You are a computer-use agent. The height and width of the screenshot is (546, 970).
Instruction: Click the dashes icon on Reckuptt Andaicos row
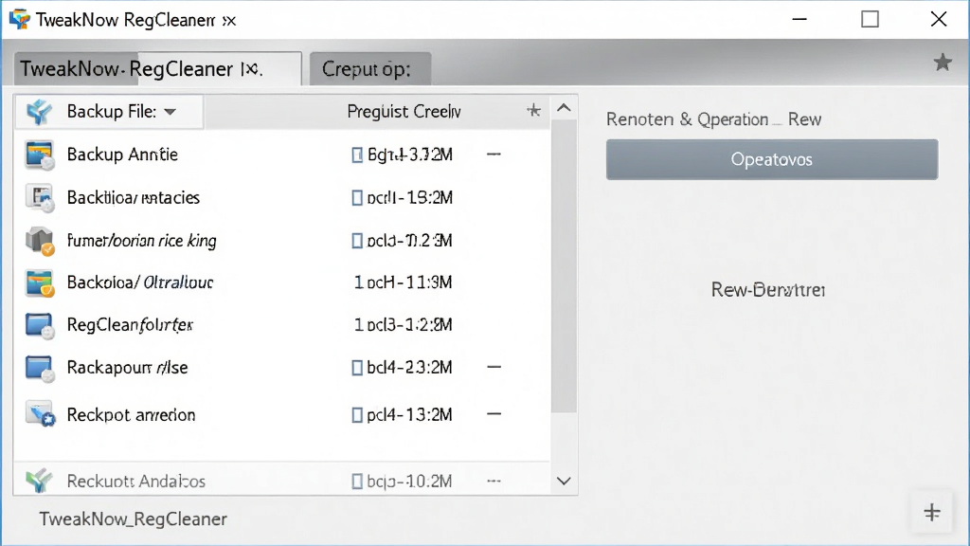coord(494,481)
